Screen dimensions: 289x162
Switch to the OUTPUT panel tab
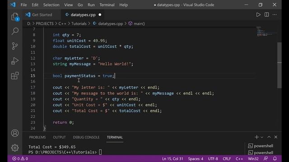[59, 137]
